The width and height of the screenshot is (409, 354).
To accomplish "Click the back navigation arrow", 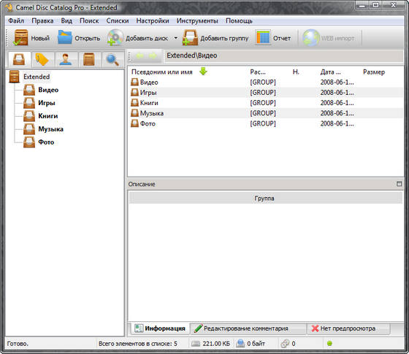I will coord(140,55).
